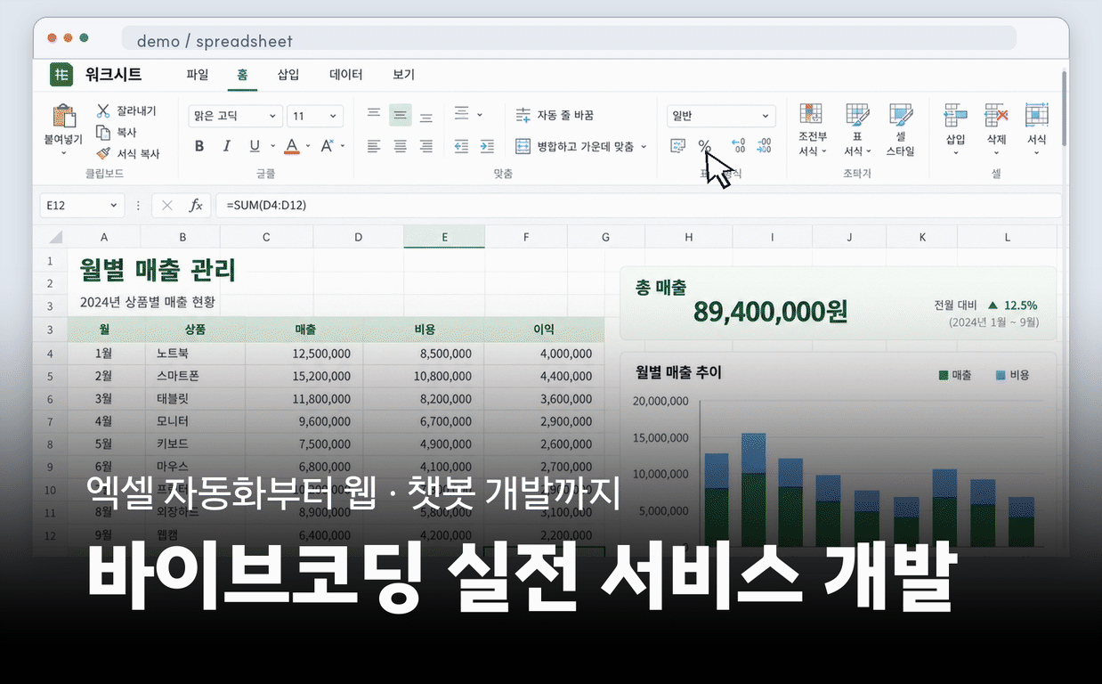The width and height of the screenshot is (1102, 684).
Task: Click the 잘라내기 scissors icon
Action: click(x=103, y=110)
